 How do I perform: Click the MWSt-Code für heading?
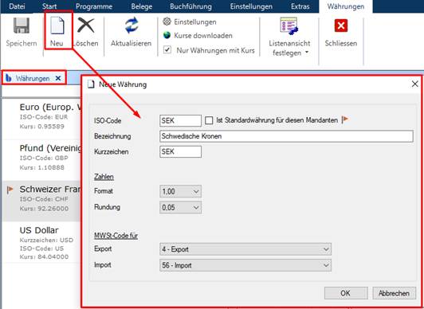pyautogui.click(x=116, y=236)
